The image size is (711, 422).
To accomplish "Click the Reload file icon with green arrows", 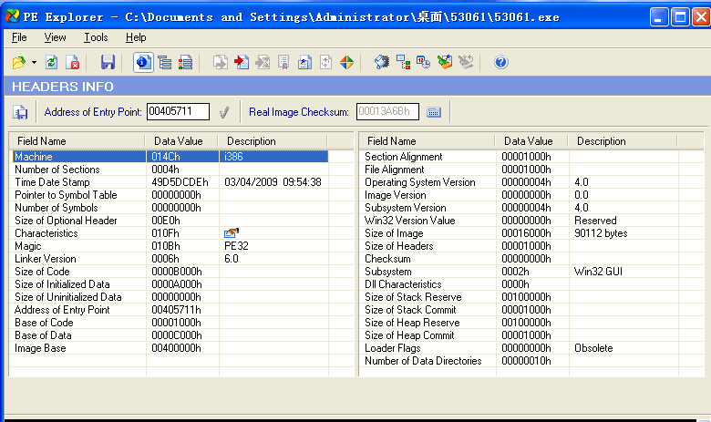I will click(52, 63).
